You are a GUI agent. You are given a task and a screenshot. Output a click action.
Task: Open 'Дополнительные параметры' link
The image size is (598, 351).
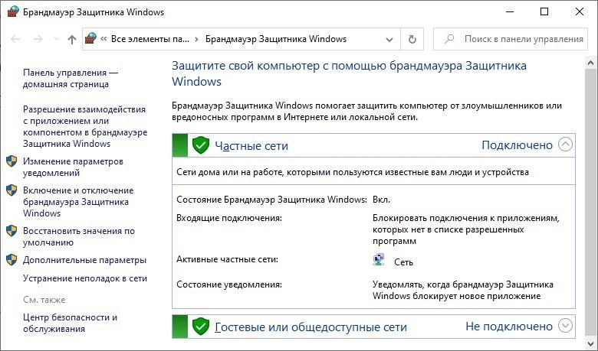tap(84, 260)
